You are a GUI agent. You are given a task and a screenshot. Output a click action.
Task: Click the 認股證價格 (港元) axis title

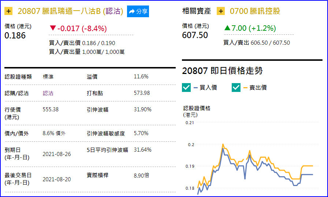point(197,111)
